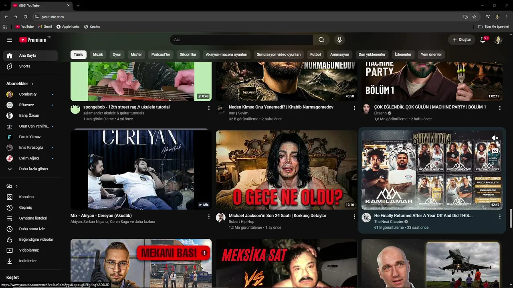Expand the Abonelikler section
513x288 pixels.
tap(20, 84)
